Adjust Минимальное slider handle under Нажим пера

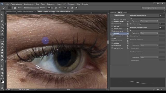[140, 24]
